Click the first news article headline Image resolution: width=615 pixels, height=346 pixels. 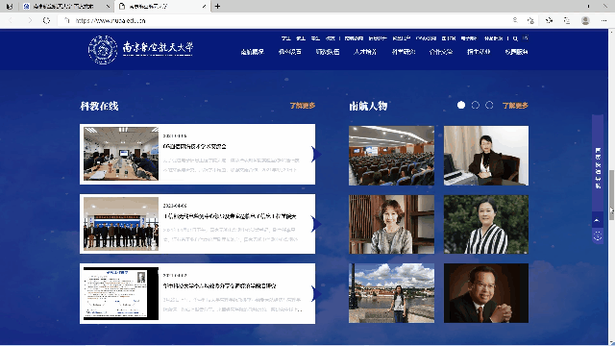coord(195,146)
